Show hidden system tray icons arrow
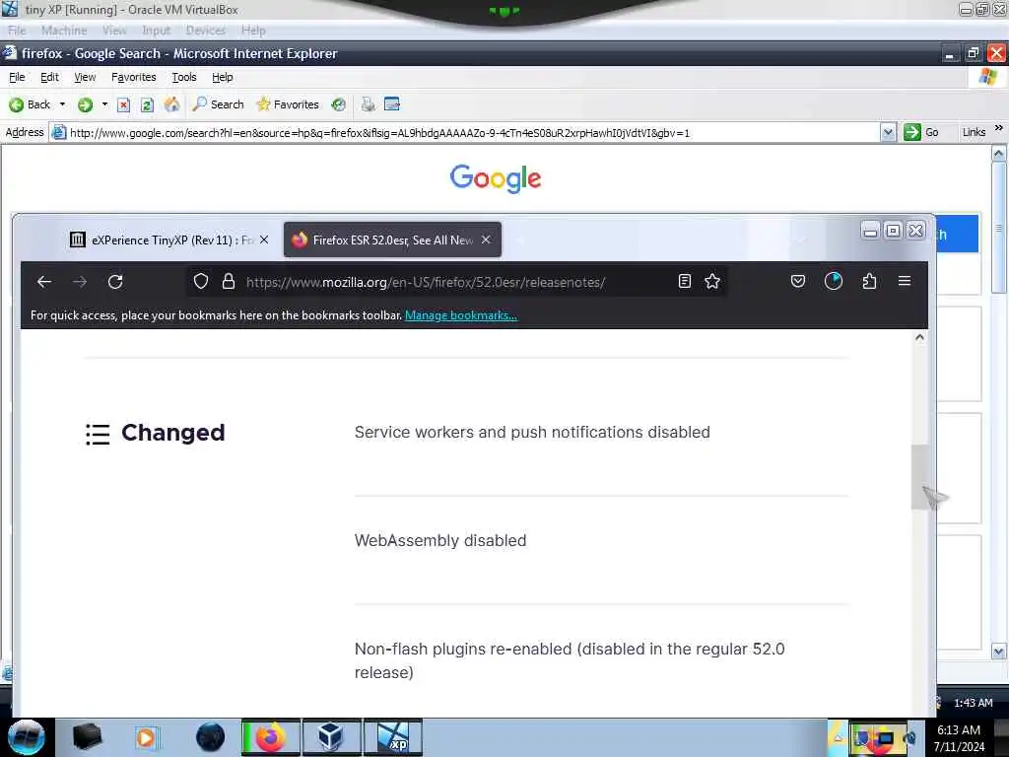 click(x=838, y=737)
